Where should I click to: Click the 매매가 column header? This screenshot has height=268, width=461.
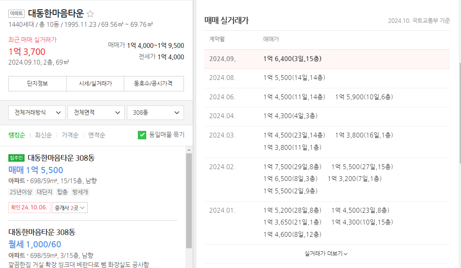click(271, 39)
